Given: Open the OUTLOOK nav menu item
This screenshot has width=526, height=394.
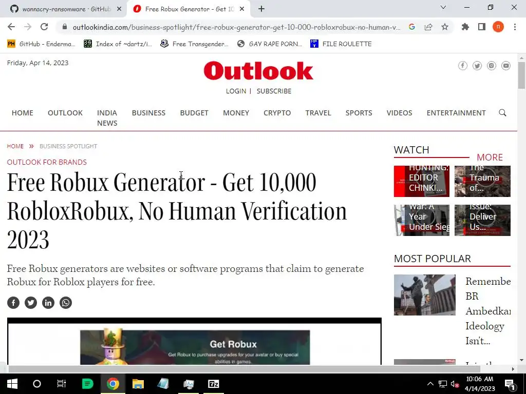Looking at the screenshot, I should (x=65, y=113).
